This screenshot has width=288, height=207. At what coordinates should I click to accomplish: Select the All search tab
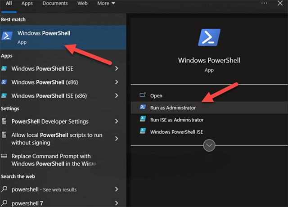tap(9, 3)
